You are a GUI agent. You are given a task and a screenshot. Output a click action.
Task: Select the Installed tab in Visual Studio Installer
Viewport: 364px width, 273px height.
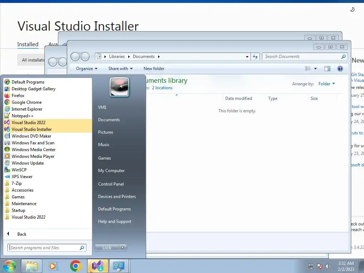pos(28,44)
